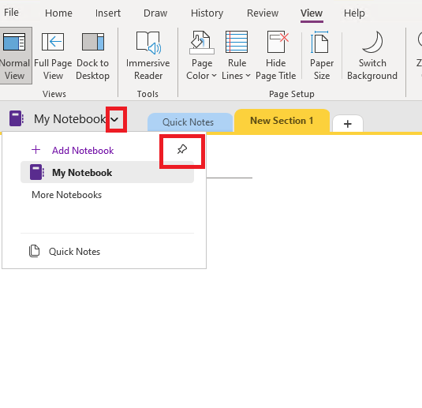Toggle Switch Background moon icon

pos(373,42)
